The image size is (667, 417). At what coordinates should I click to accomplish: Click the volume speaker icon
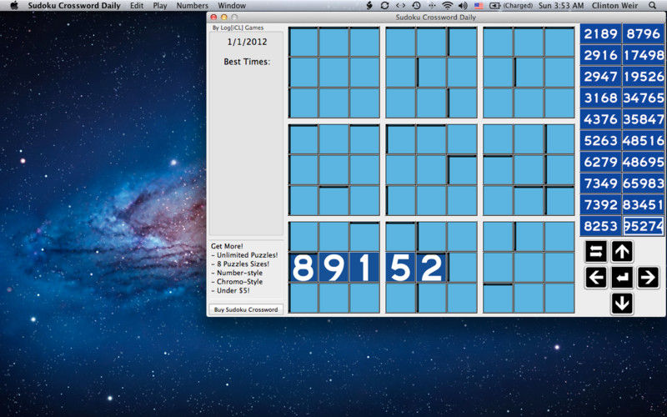point(463,6)
